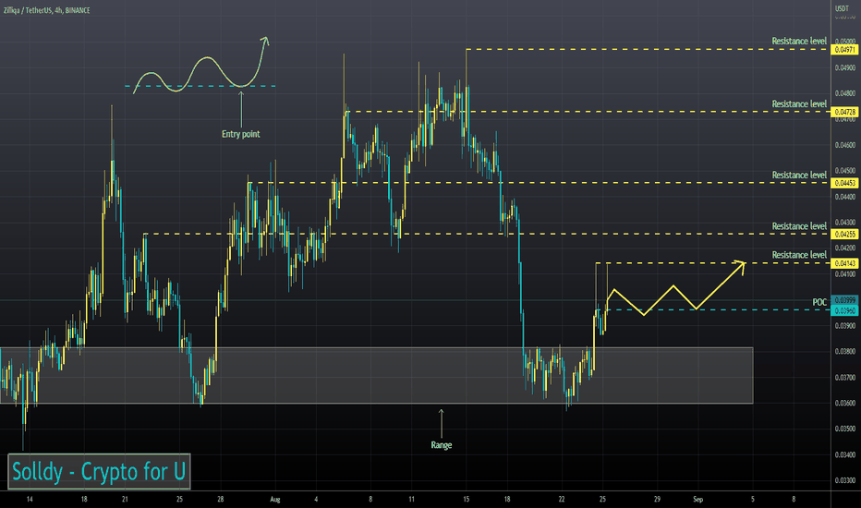Click the 11 date on time axis

tap(411, 499)
